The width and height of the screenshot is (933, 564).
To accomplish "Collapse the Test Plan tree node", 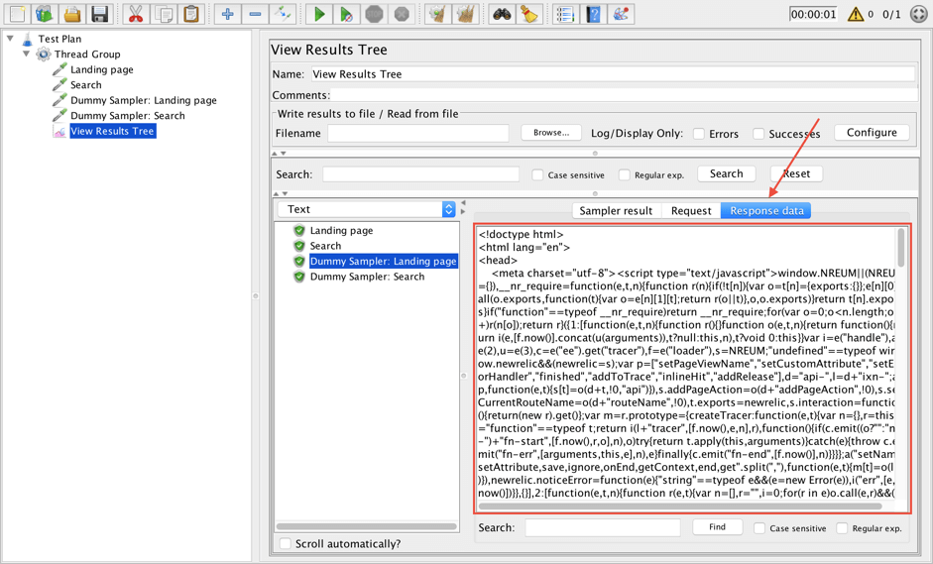I will [x=10, y=38].
